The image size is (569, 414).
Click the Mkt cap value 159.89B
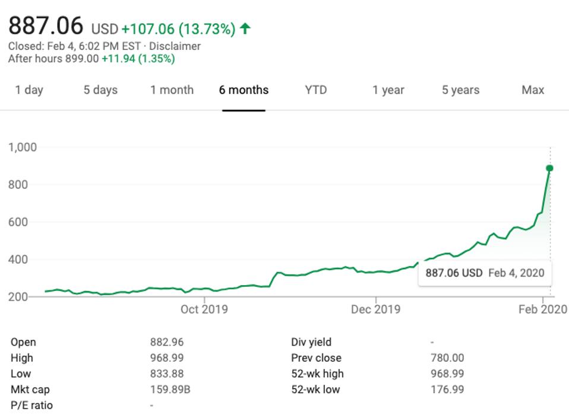170,390
